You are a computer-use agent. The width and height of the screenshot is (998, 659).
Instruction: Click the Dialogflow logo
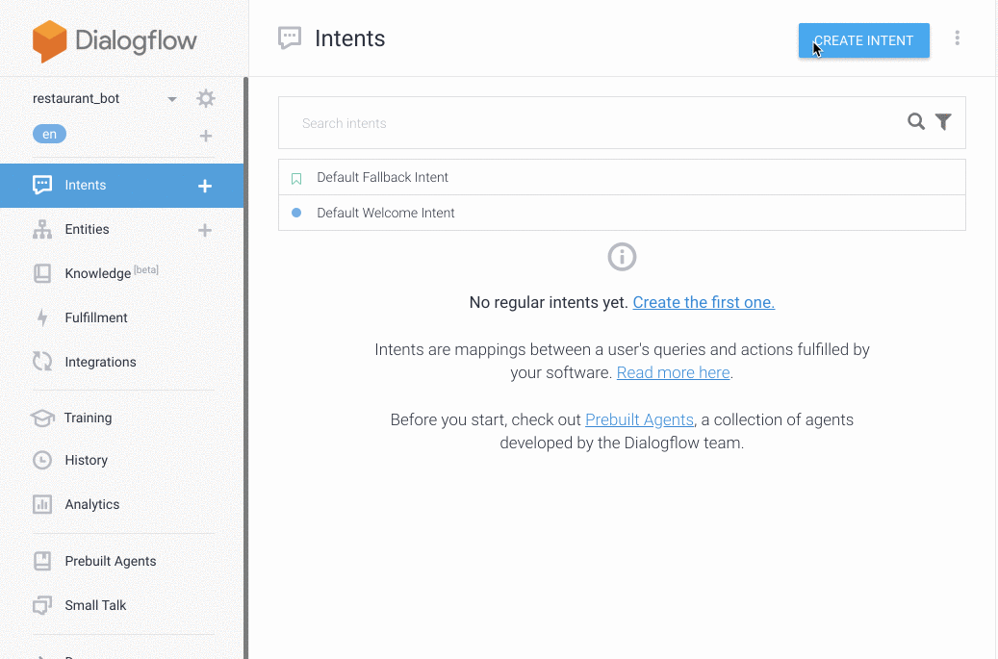[x=115, y=40]
